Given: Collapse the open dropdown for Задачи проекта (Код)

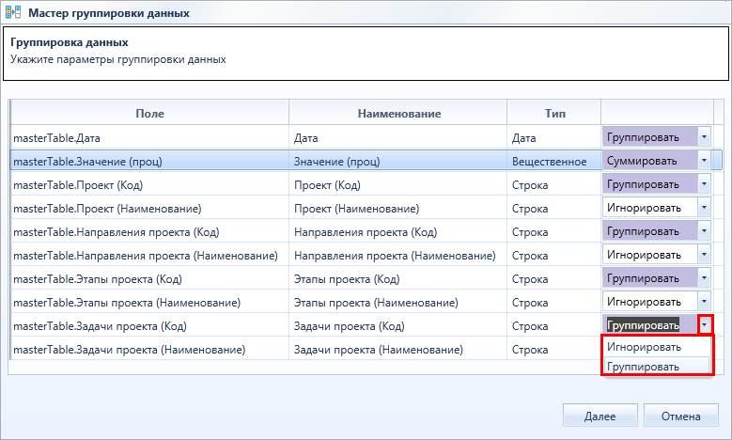Looking at the screenshot, I should pos(705,324).
